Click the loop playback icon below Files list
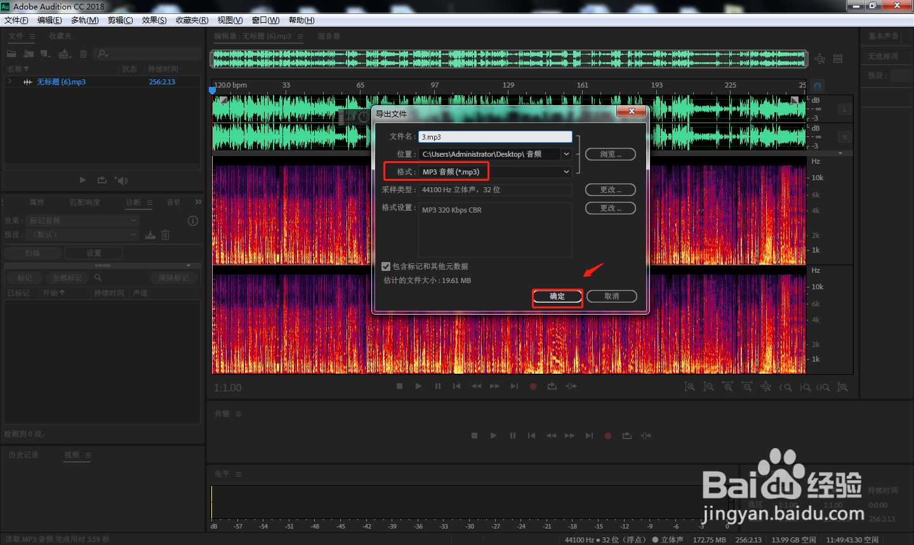 [x=102, y=180]
